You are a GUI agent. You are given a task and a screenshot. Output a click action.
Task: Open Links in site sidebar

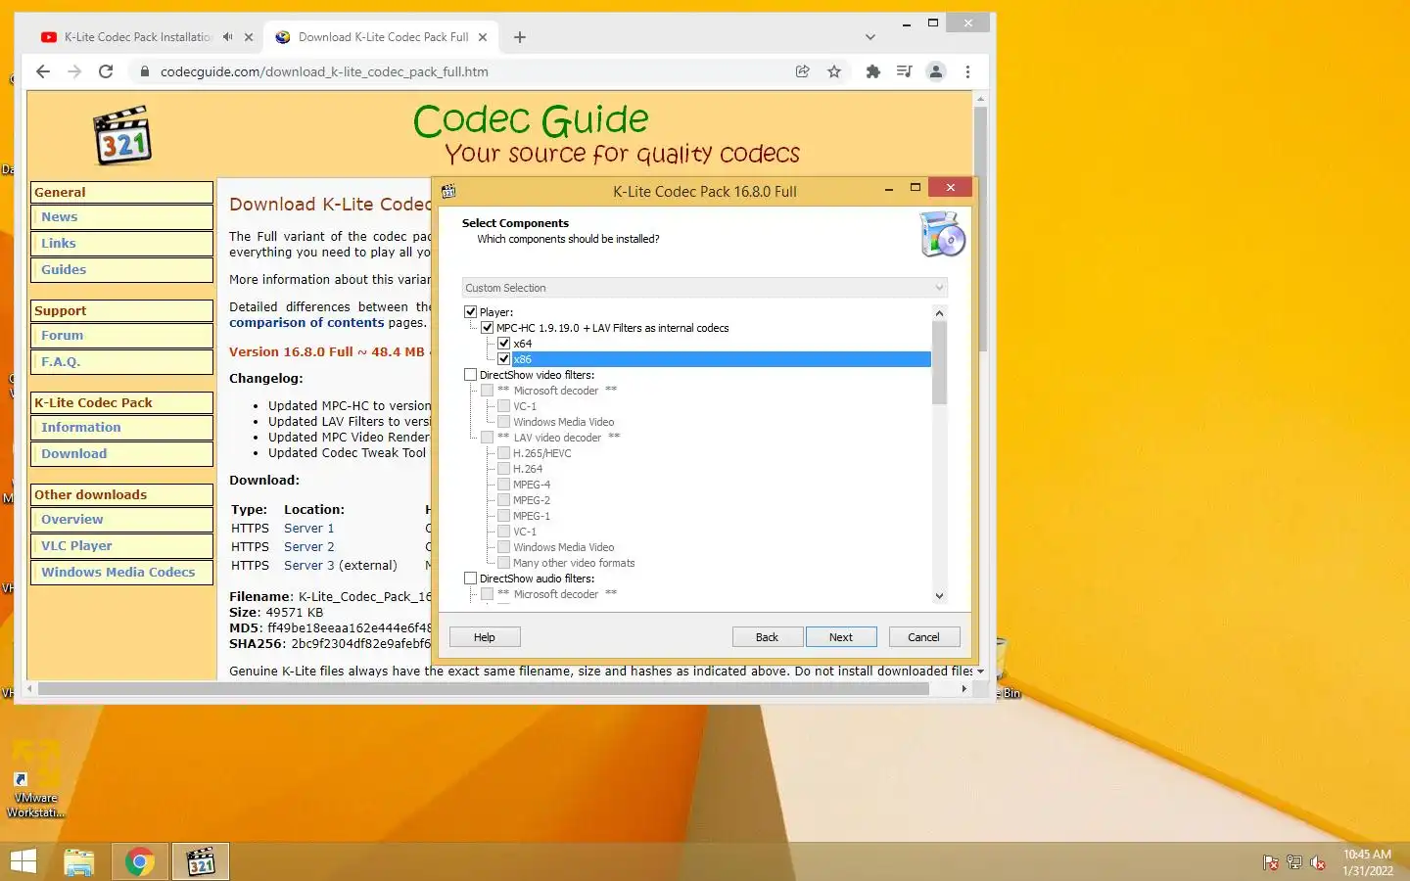coord(59,244)
